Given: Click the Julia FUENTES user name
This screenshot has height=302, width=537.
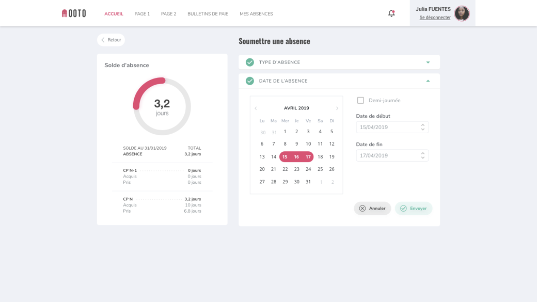Looking at the screenshot, I should (433, 9).
